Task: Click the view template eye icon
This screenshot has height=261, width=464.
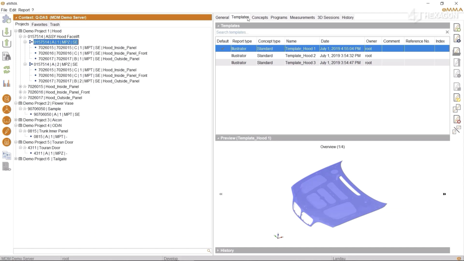Action: pos(457,39)
